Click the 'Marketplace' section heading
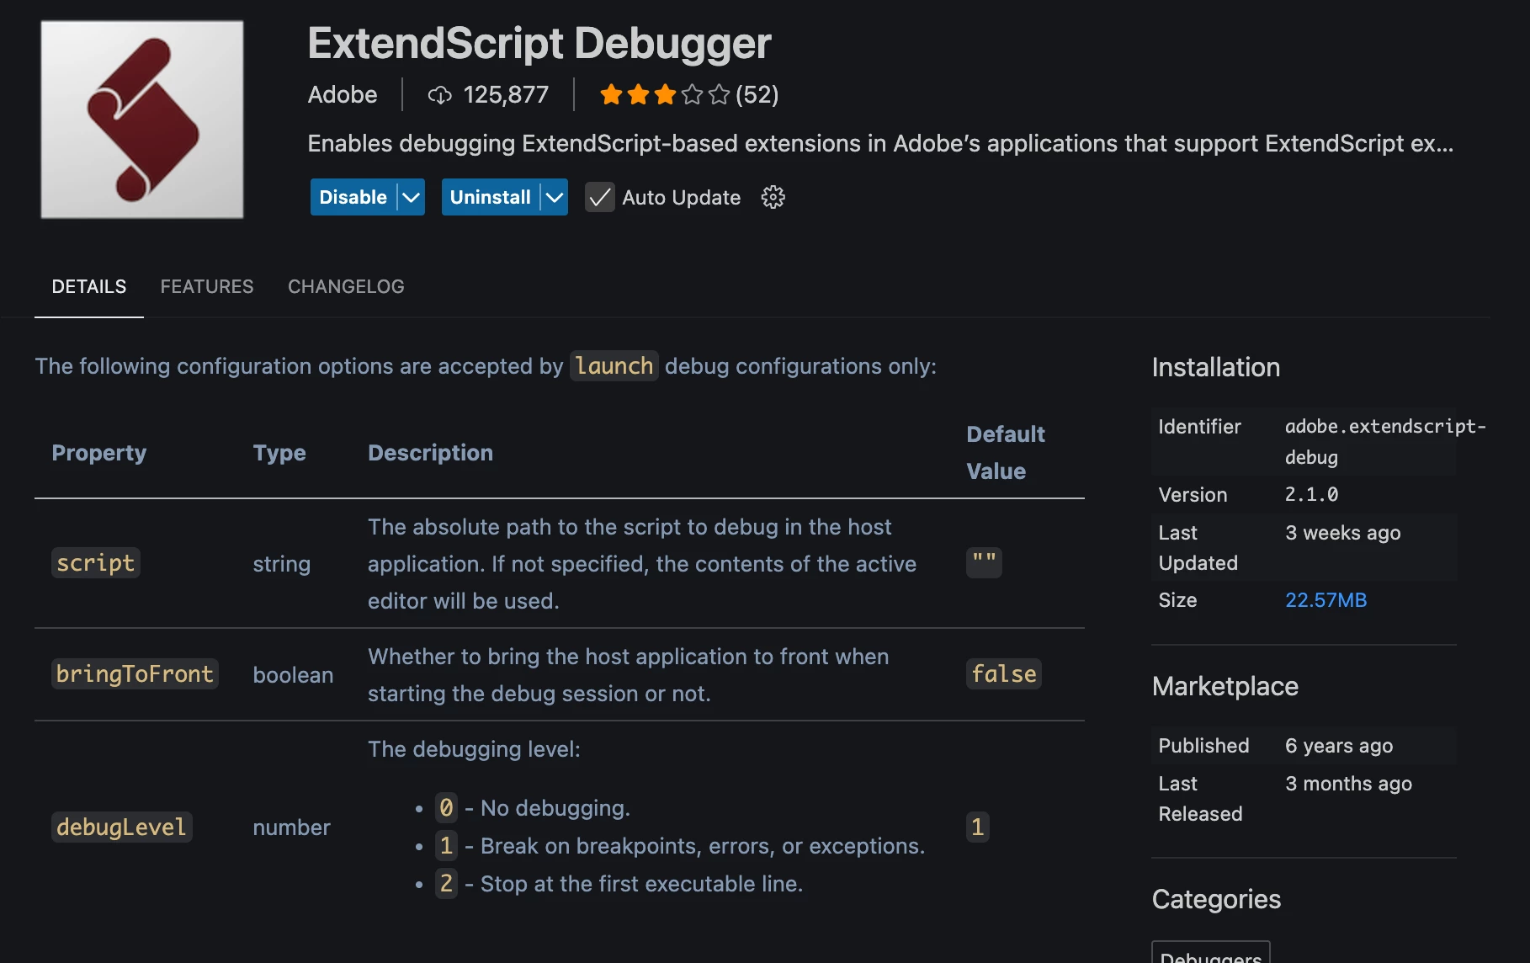Image resolution: width=1530 pixels, height=963 pixels. point(1225,686)
